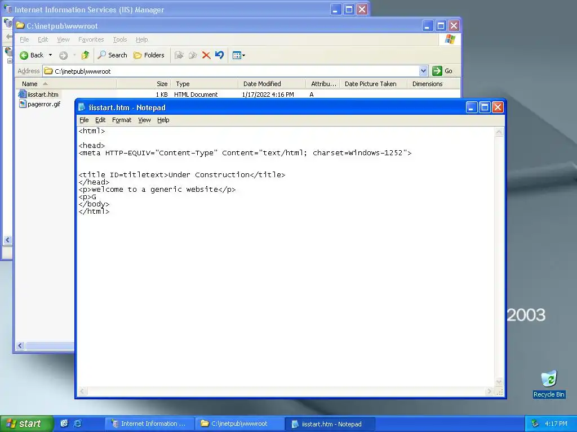Open the Notepad File menu
Screen dimensions: 577x432
[x=84, y=120]
